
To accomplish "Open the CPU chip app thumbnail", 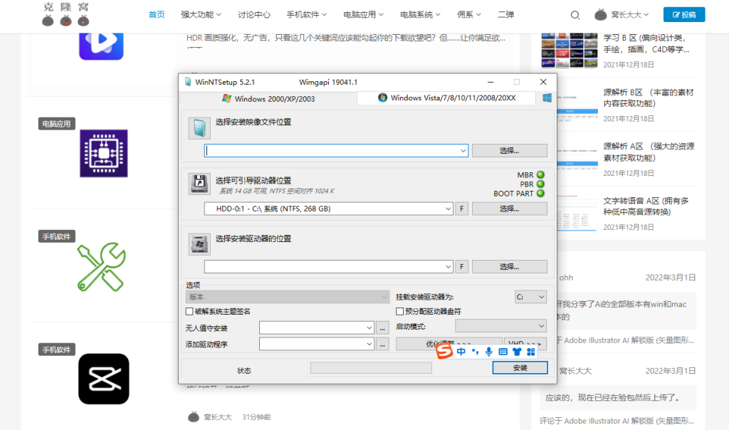I will tap(104, 153).
